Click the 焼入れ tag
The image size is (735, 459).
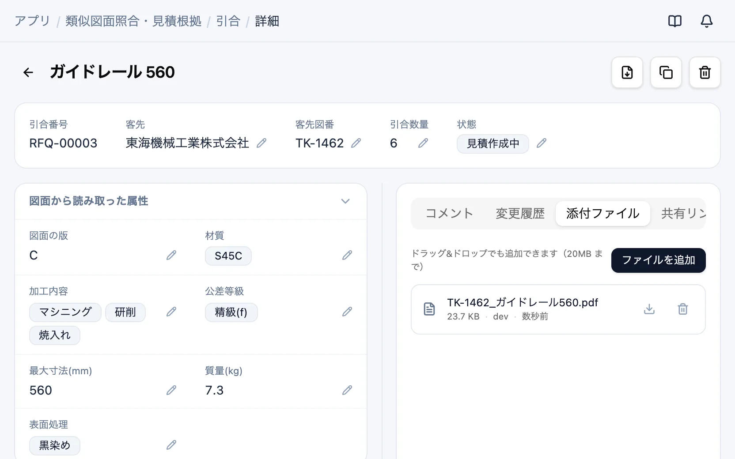pos(55,335)
